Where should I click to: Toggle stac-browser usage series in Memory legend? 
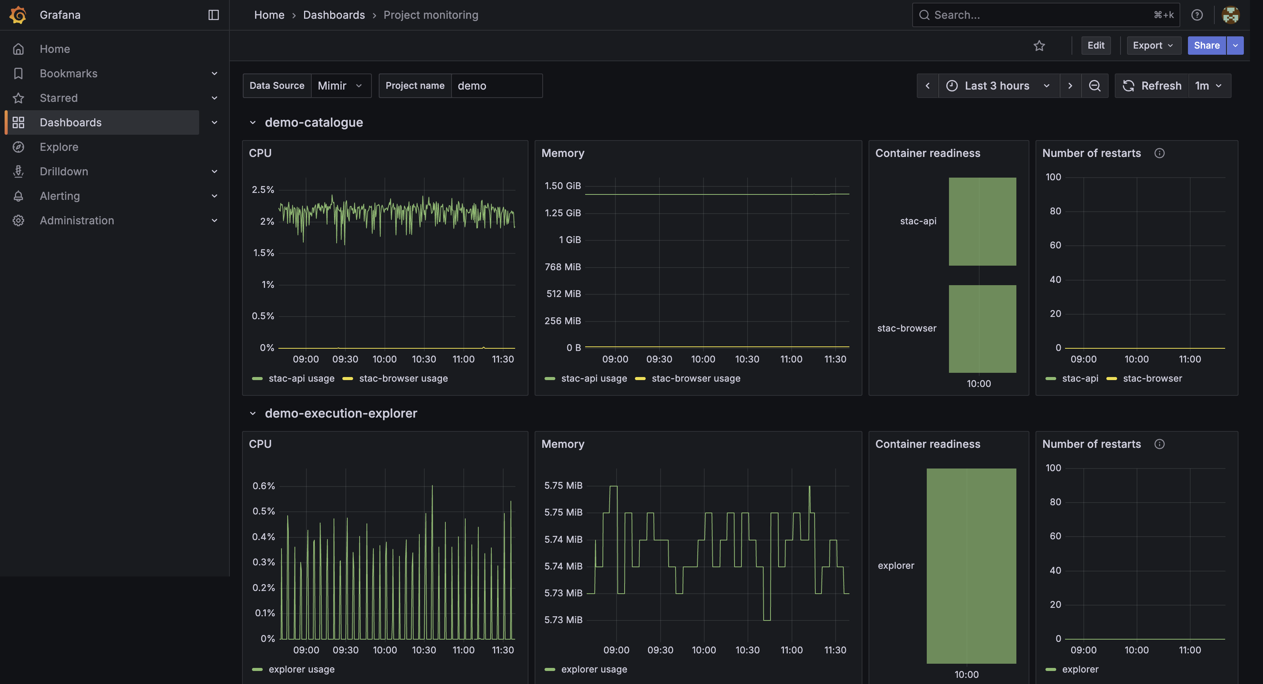pyautogui.click(x=687, y=378)
